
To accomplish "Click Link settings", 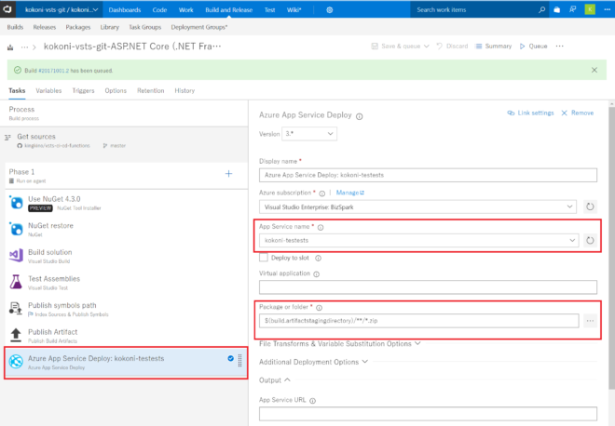I will coord(531,113).
